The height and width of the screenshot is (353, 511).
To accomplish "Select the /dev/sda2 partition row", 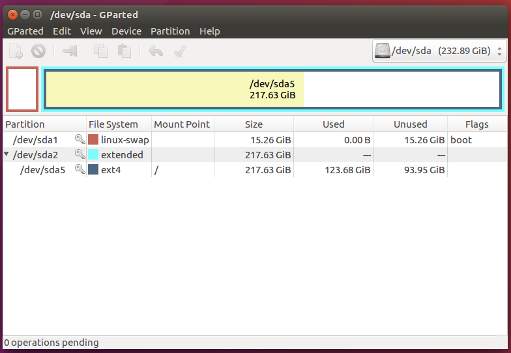I will [x=255, y=155].
